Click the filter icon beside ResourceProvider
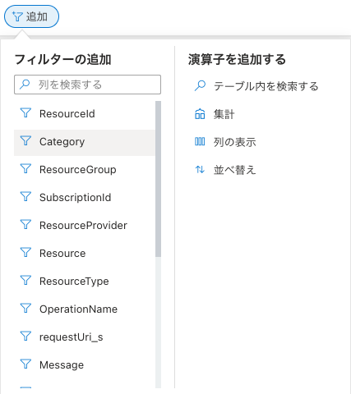 [x=25, y=224]
